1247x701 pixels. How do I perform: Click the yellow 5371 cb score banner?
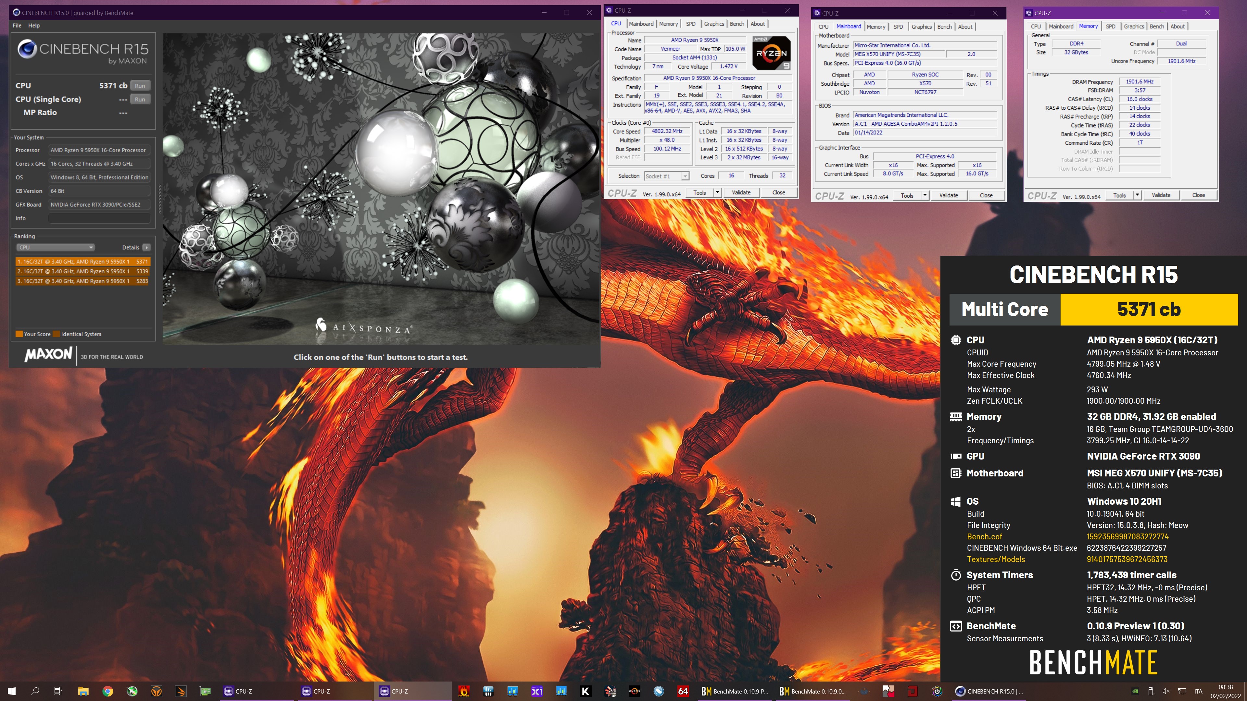(1149, 310)
